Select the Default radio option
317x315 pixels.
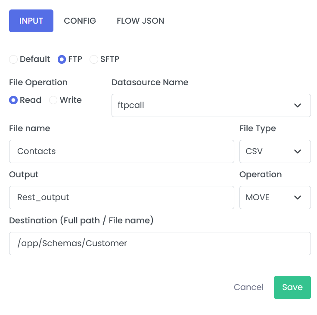coord(13,59)
